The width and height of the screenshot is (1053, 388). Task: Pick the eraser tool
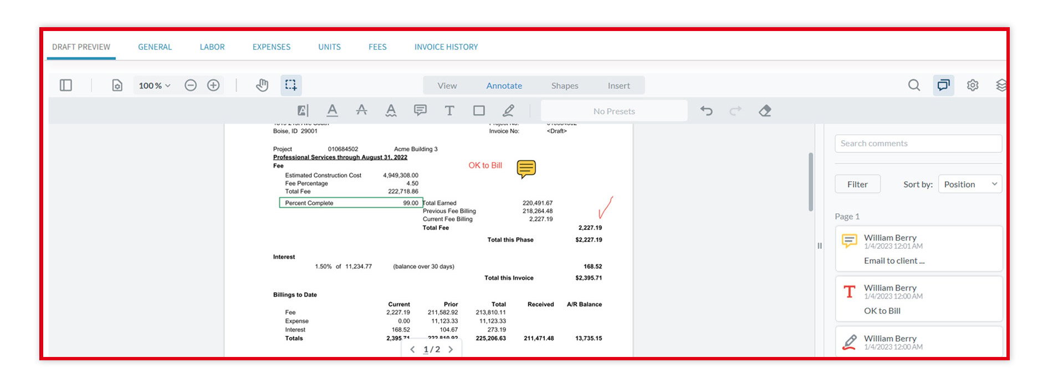[x=765, y=110]
